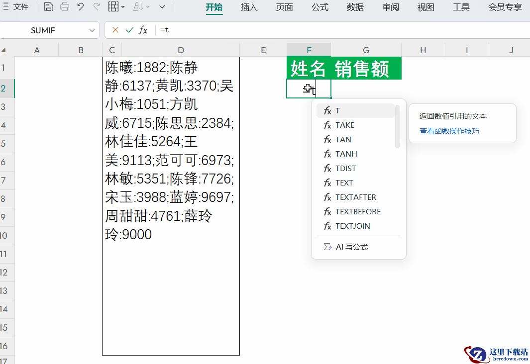Cancel formula entry with X icon

(x=115, y=30)
